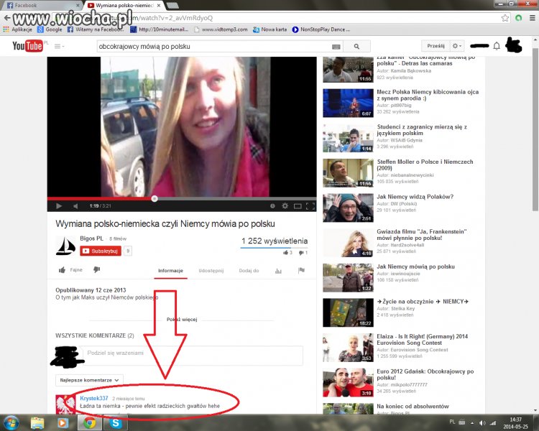
Task: Click the 'Życie na obczyźnie NIEMCY' thumbnail
Action: (x=348, y=312)
